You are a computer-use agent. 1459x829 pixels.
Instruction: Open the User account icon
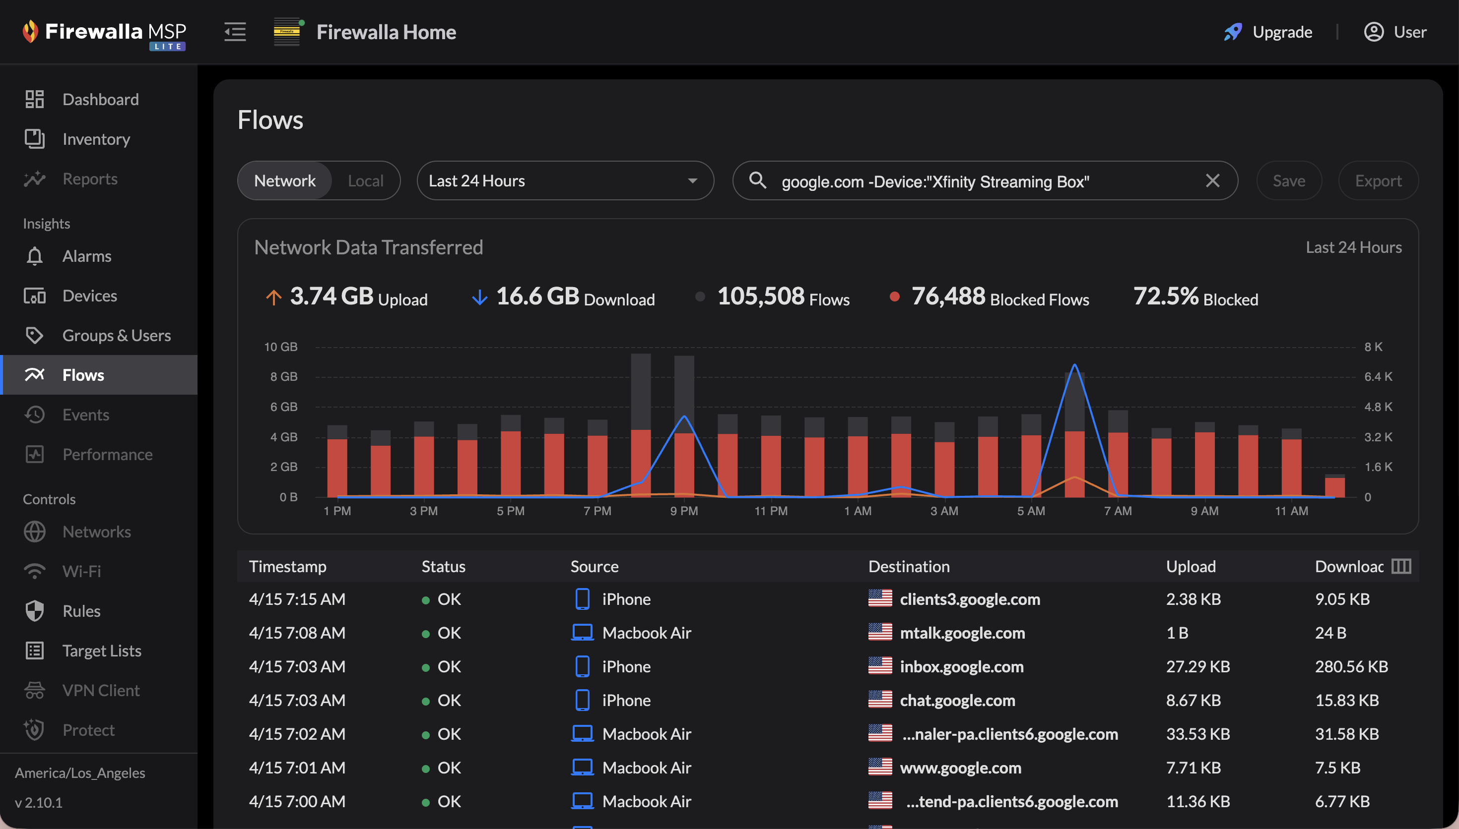(1374, 32)
